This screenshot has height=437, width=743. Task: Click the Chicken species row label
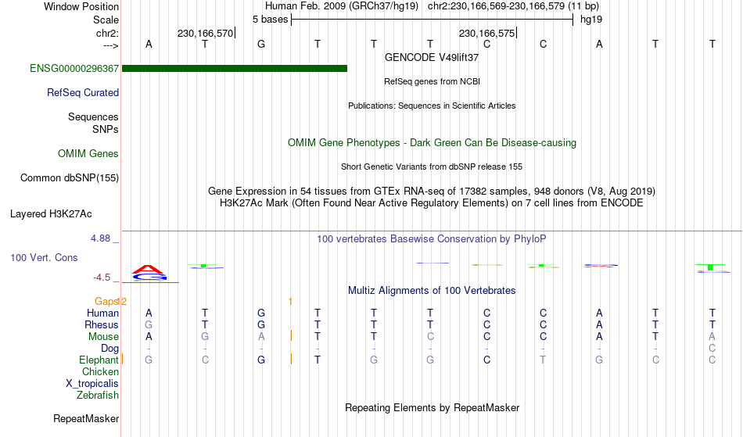(x=100, y=372)
